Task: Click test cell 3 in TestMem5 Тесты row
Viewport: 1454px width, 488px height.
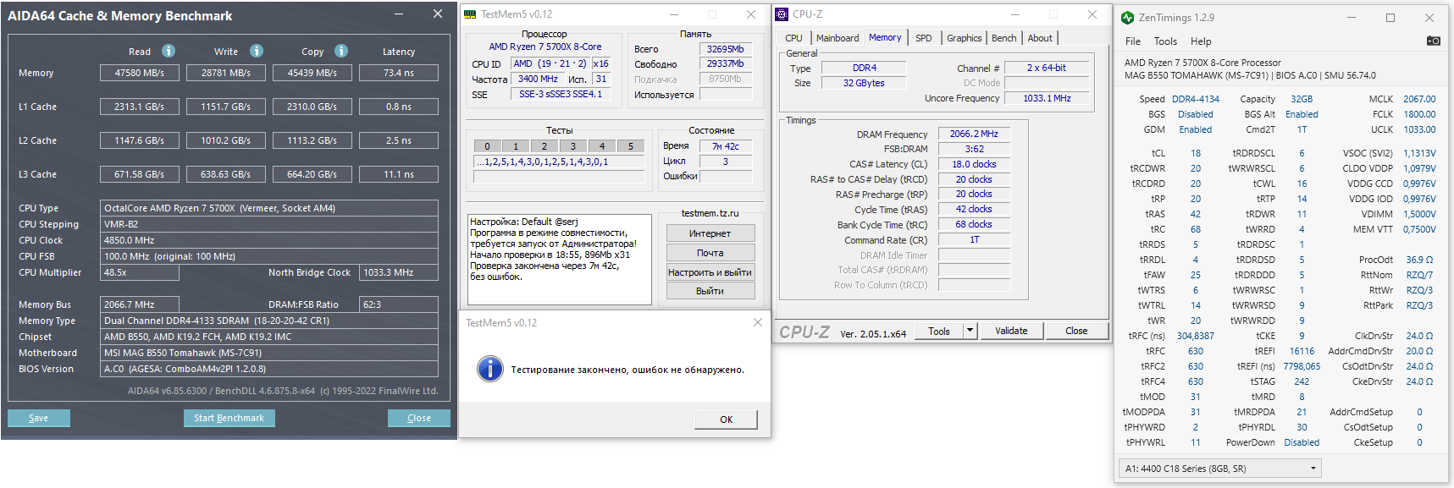Action: [x=573, y=146]
